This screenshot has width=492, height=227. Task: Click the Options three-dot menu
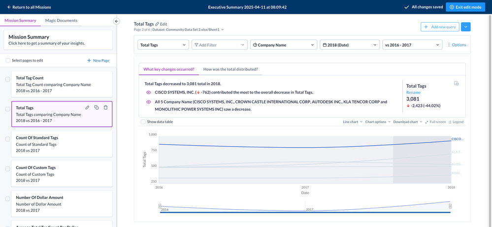coord(456,45)
